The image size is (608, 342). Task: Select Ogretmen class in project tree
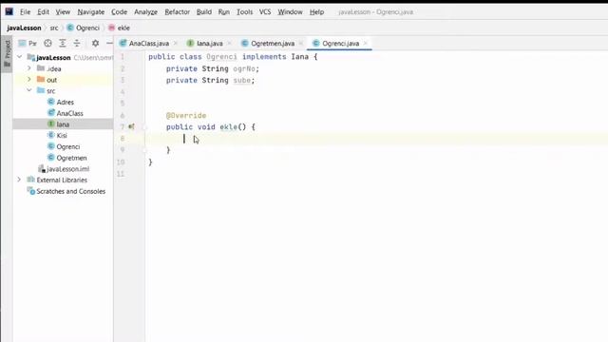click(72, 158)
